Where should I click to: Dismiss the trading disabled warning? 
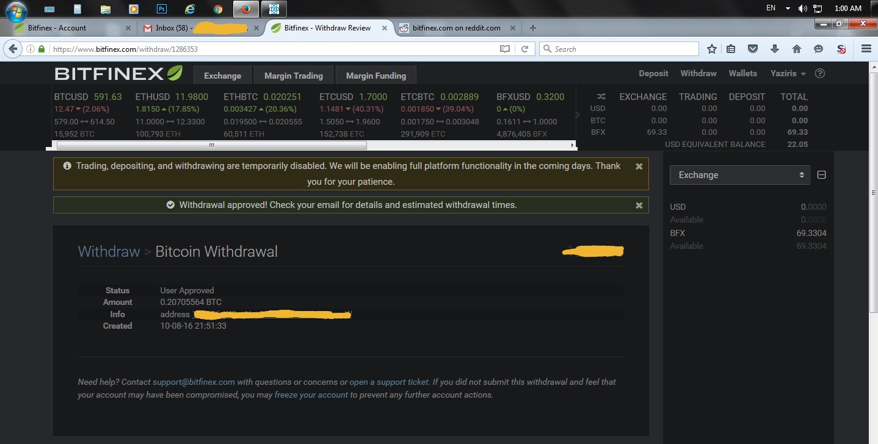tap(639, 166)
